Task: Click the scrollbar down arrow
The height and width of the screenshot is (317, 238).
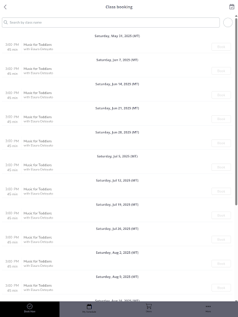Action: tap(236, 301)
